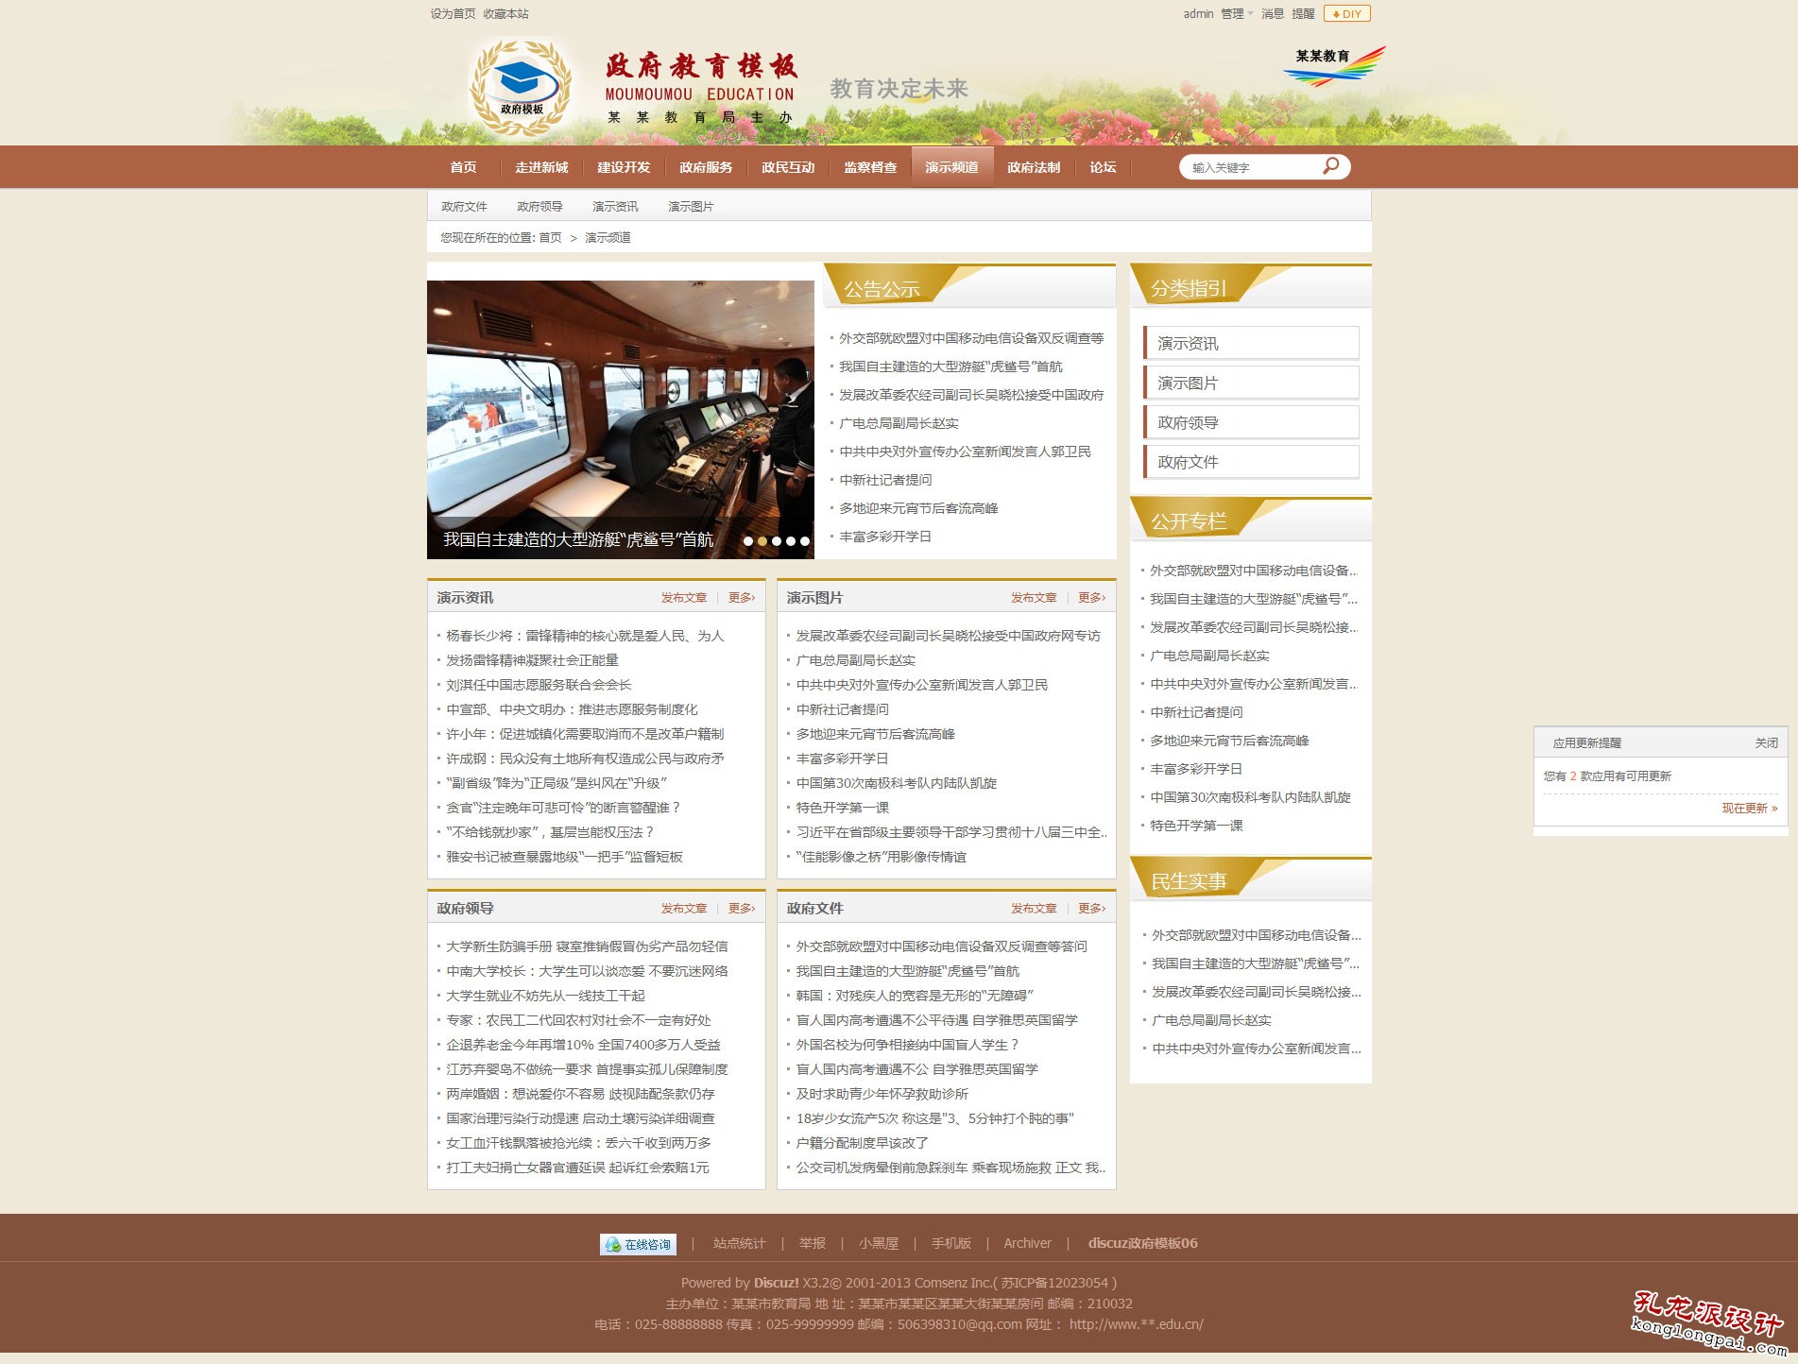
Task: Open article 大学生就业不妨先从一线技工干起
Action: tap(545, 996)
